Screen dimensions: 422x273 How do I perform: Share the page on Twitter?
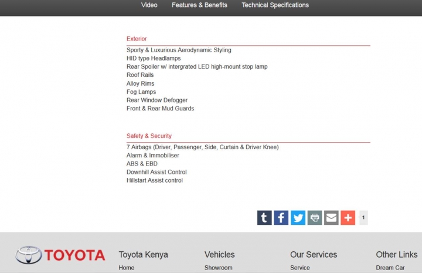point(298,218)
